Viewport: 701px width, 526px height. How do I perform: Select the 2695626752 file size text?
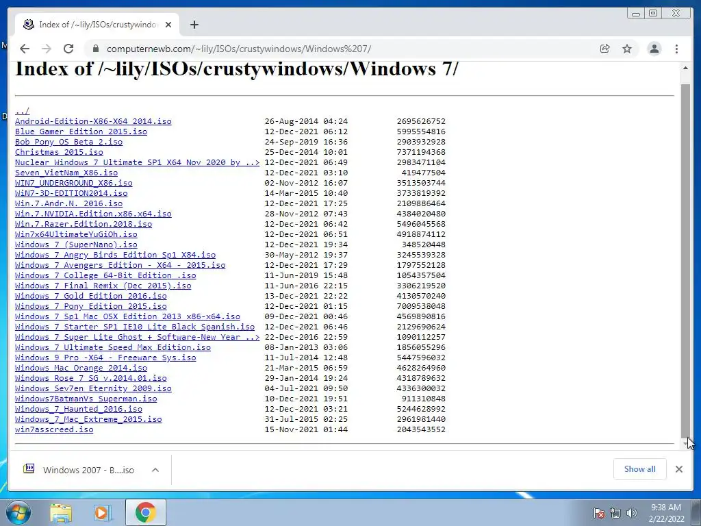(421, 121)
